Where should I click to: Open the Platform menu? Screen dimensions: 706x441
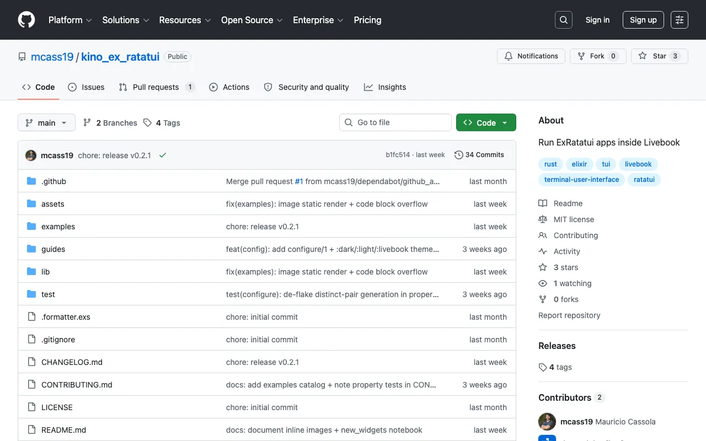coord(70,20)
